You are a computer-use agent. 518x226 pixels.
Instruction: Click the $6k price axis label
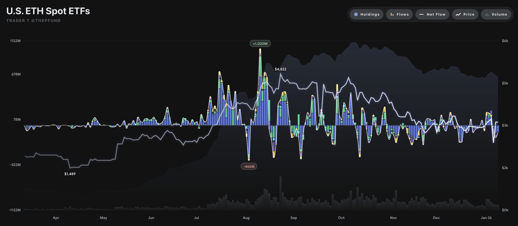[505, 41]
